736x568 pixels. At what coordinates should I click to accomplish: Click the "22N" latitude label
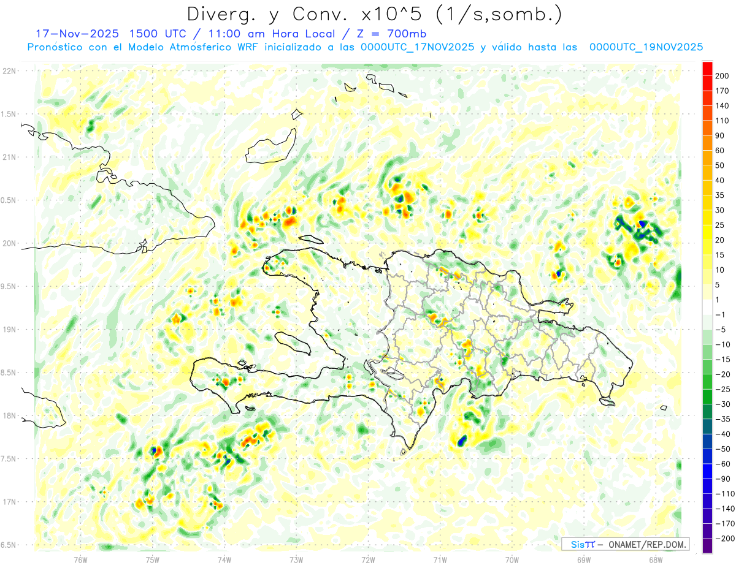click(x=9, y=71)
